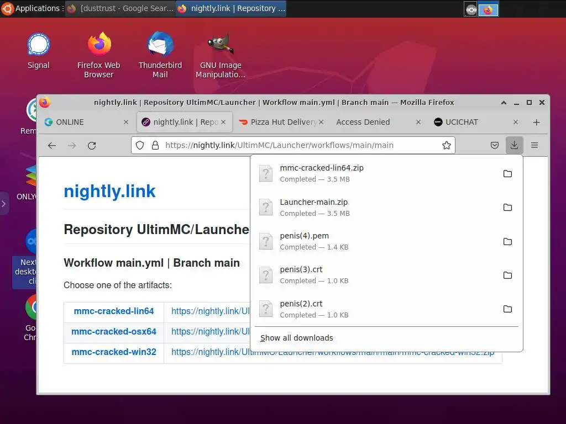The width and height of the screenshot is (566, 424).
Task: Open tracking protection shield icon
Action: click(140, 145)
